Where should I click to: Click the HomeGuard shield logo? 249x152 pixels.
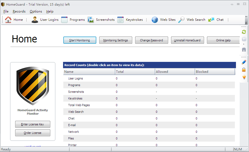click(33, 86)
